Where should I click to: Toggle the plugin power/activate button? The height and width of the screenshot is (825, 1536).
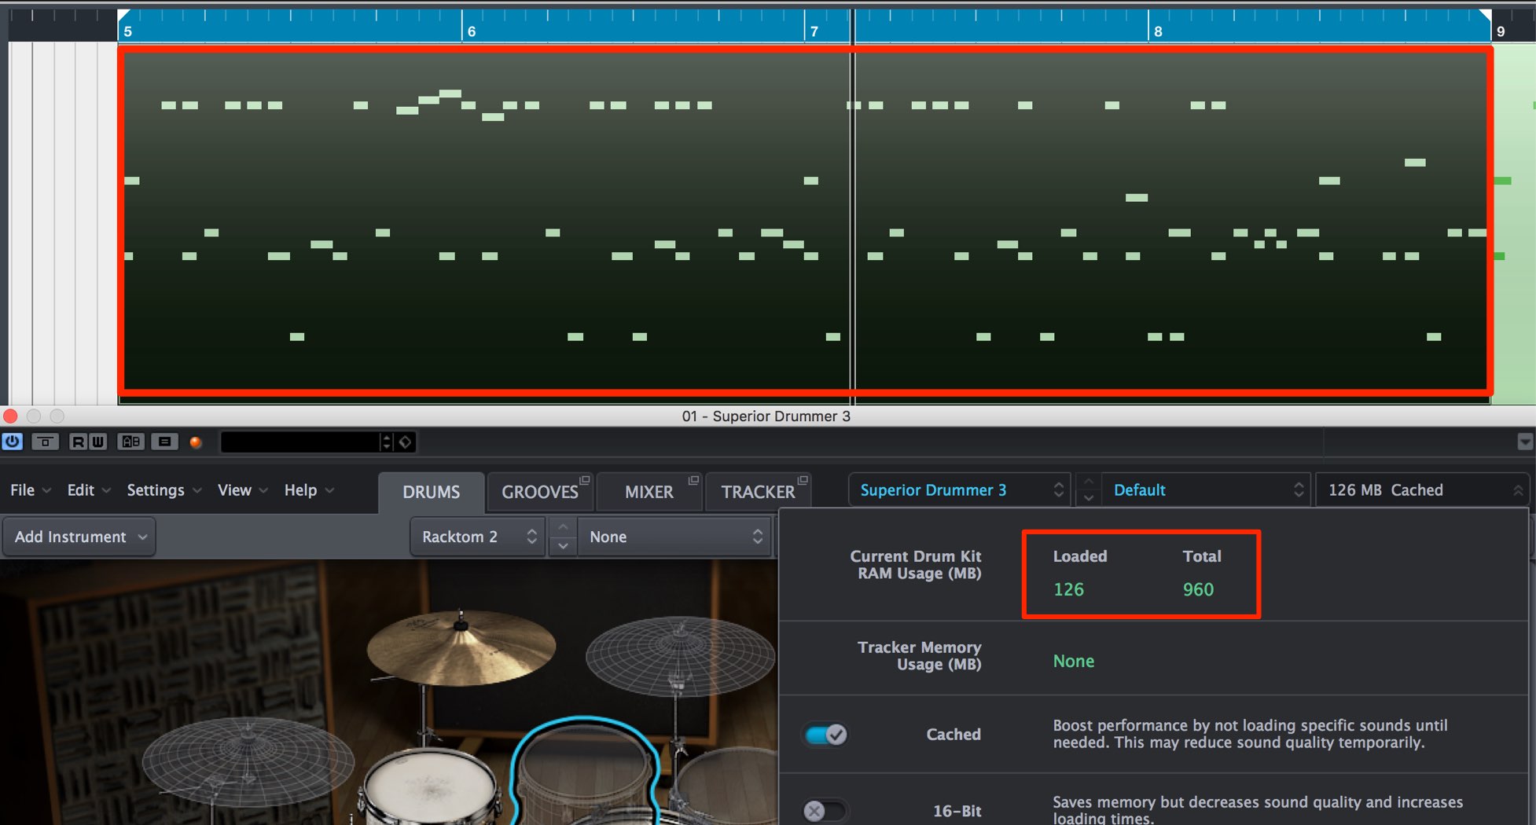(13, 442)
